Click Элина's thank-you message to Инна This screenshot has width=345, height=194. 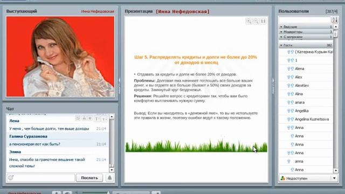[x=47, y=163]
